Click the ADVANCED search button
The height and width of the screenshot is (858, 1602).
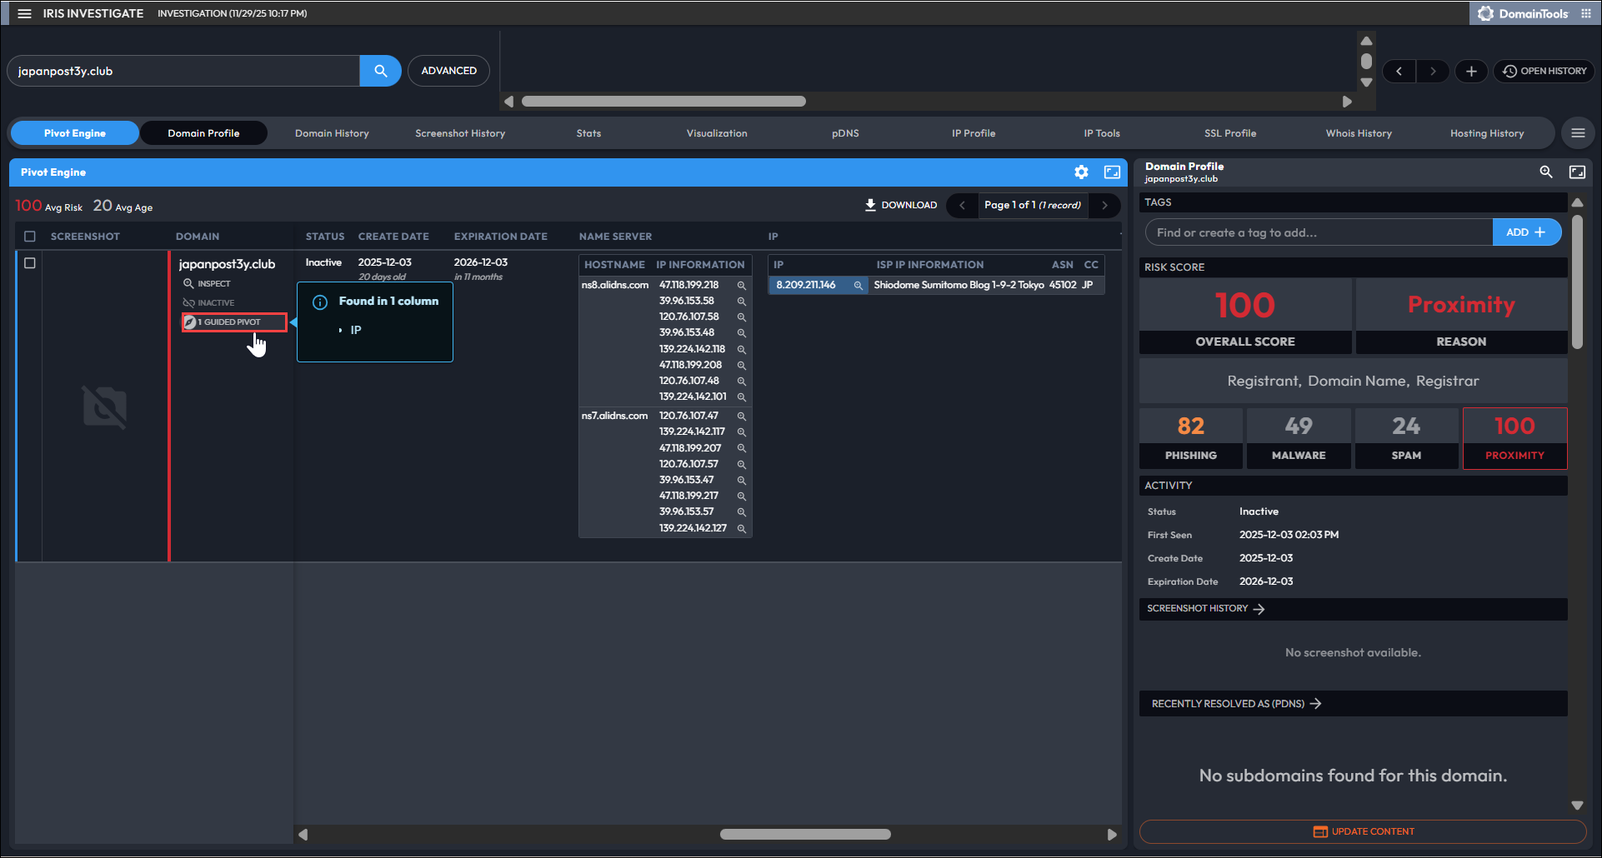[448, 71]
